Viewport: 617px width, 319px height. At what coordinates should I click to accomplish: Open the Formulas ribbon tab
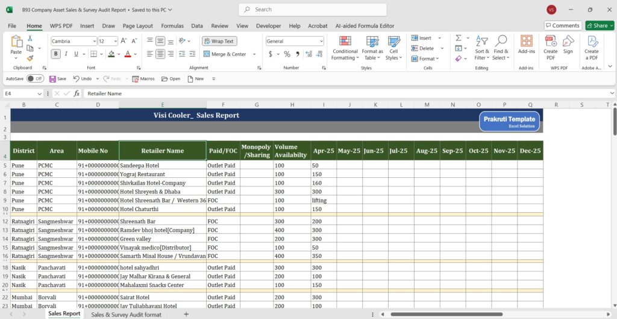[172, 26]
